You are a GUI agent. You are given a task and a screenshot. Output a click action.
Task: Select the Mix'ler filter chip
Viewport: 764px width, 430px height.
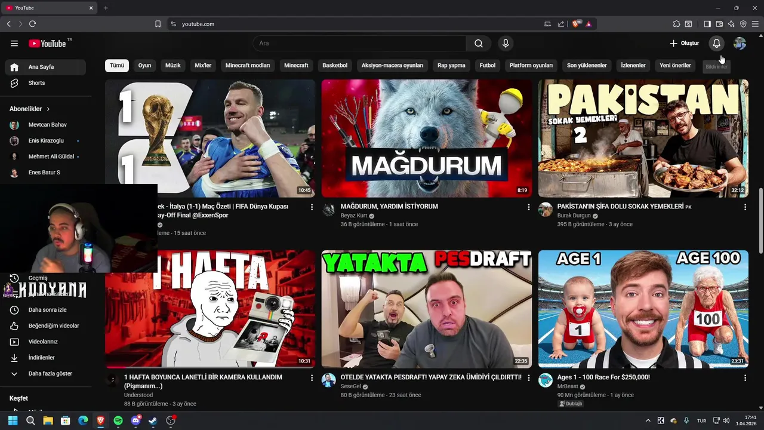pyautogui.click(x=203, y=66)
